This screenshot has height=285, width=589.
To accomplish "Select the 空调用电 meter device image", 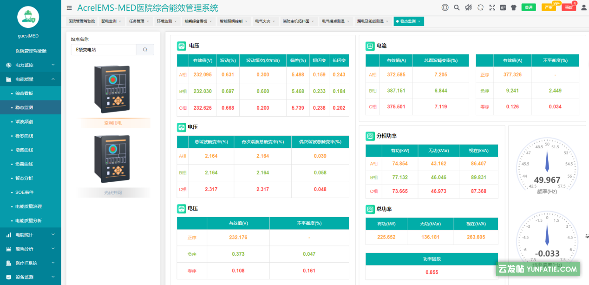I will click(x=111, y=89).
